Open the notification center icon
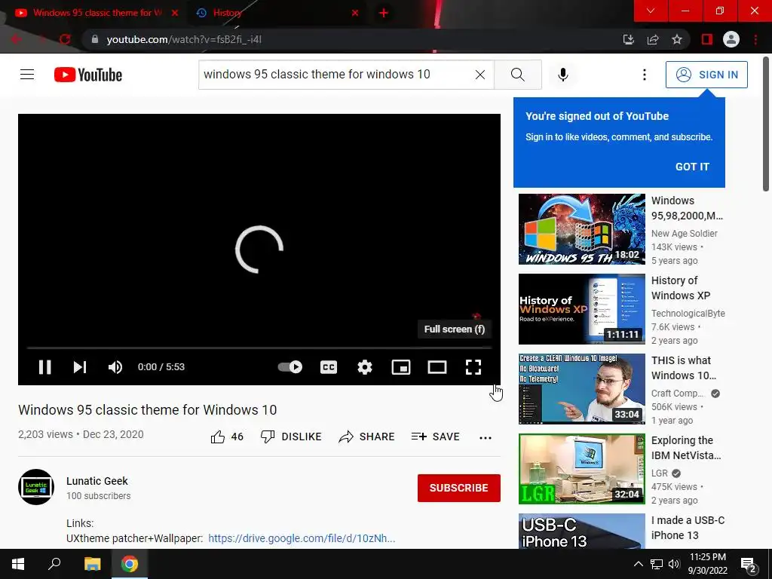Viewport: 772px width, 579px height. (749, 564)
